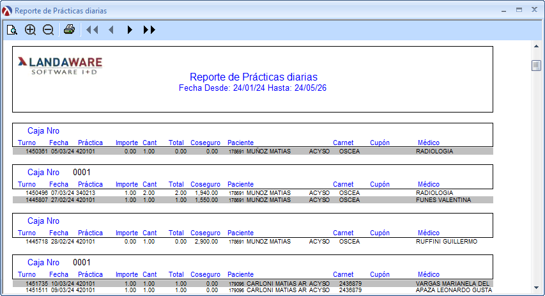
Task: Go to the previous page
Action: (111, 30)
